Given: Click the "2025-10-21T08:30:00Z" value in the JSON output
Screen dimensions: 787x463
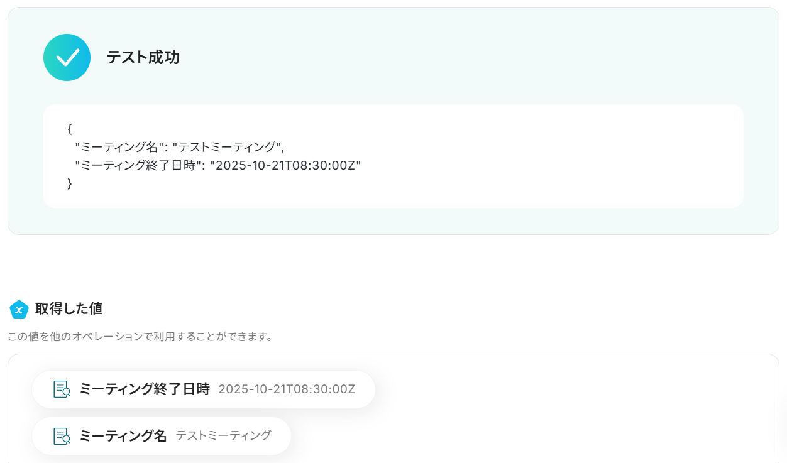Looking at the screenshot, I should tap(285, 165).
